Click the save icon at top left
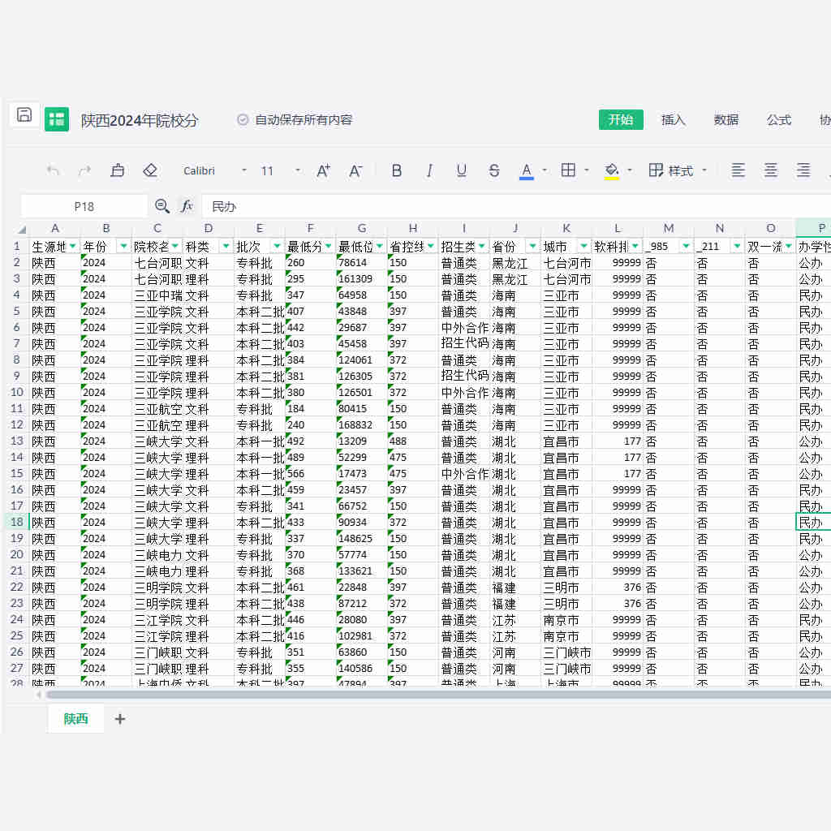The image size is (831, 831). click(24, 115)
